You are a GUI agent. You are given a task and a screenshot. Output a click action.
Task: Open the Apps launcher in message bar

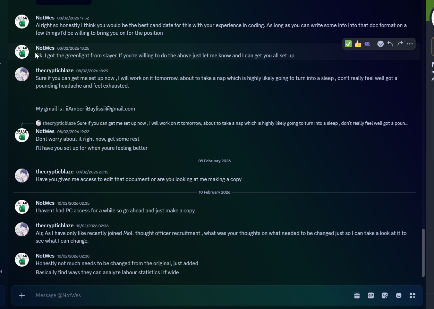coord(412,295)
